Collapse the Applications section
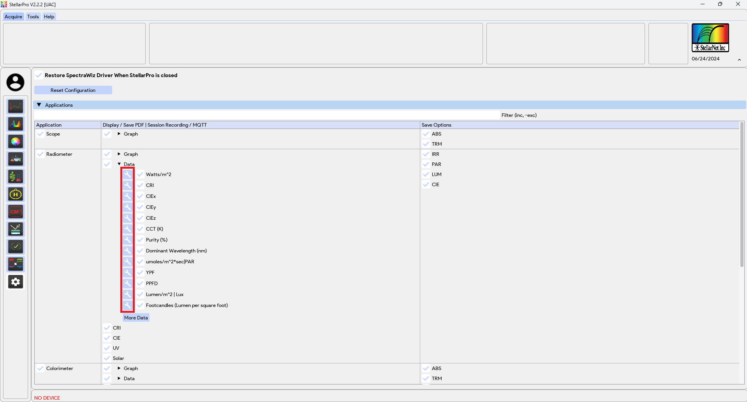This screenshot has width=747, height=402. click(39, 105)
